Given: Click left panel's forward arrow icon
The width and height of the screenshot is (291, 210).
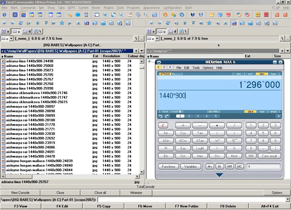Looking at the screenshot, I should [x=13, y=23].
